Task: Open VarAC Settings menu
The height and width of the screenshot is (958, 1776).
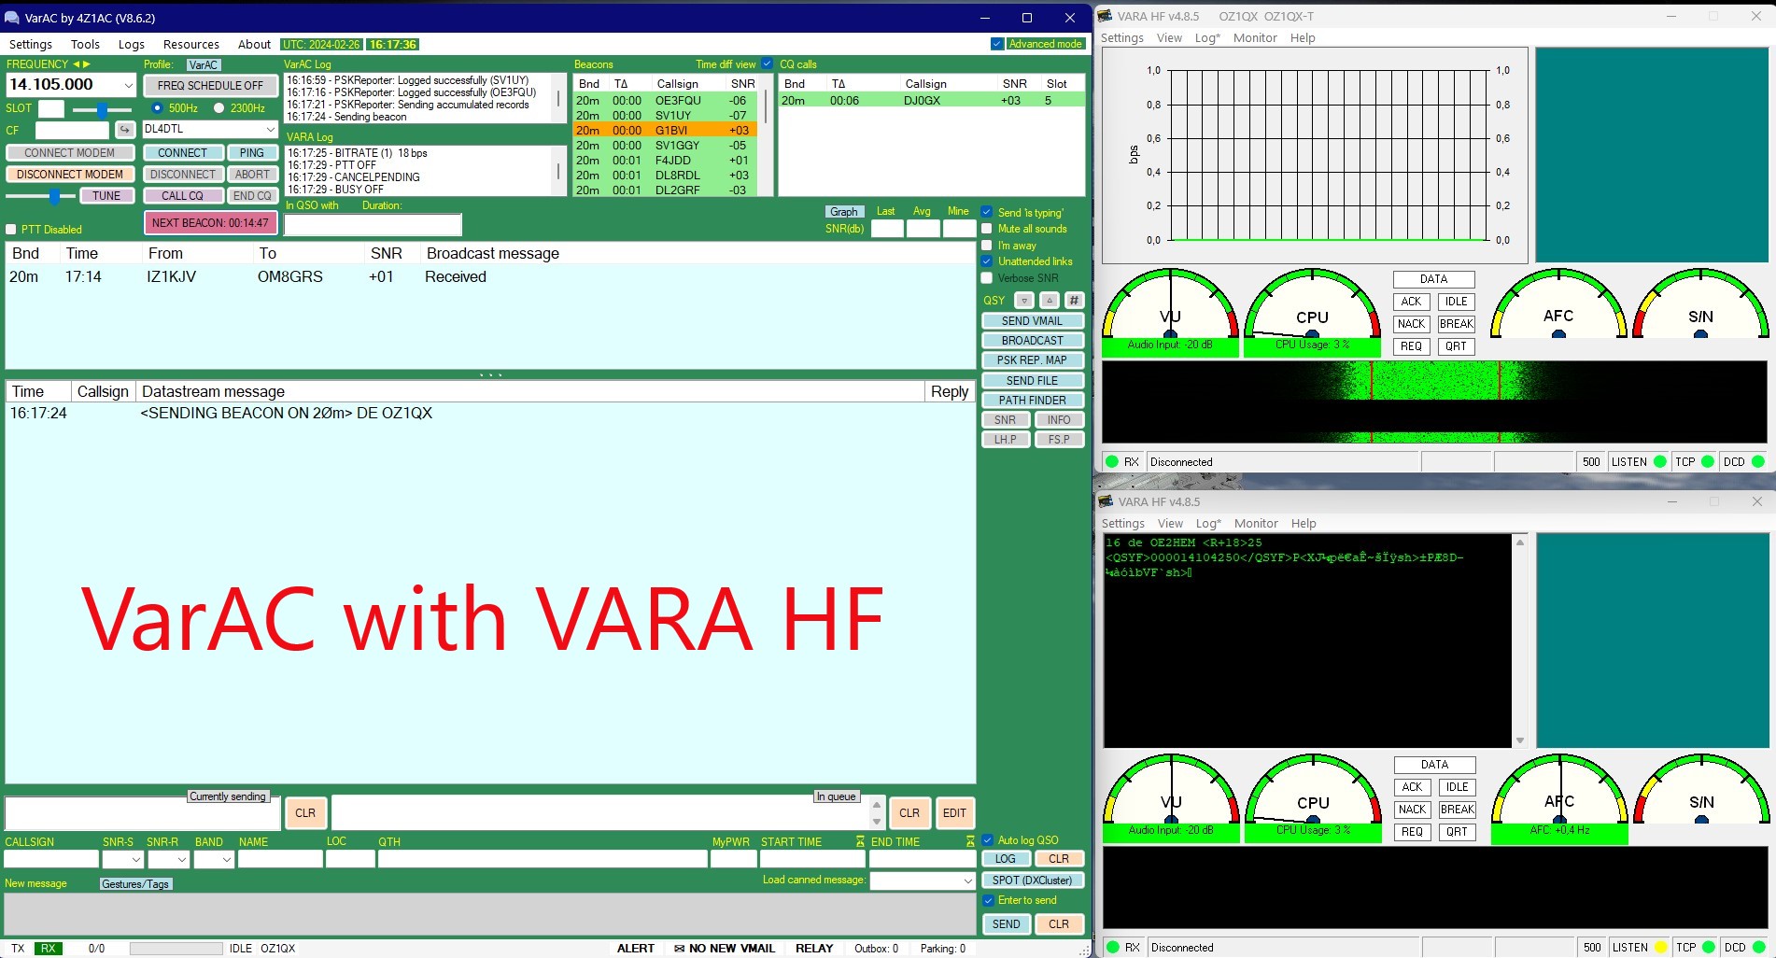Action: click(31, 44)
